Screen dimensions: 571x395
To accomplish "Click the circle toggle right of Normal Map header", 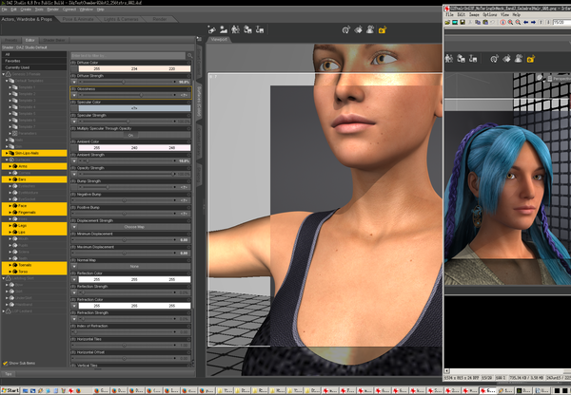I will [188, 260].
